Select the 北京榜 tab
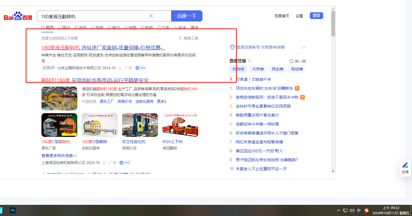The image size is (412, 216). coord(258,69)
